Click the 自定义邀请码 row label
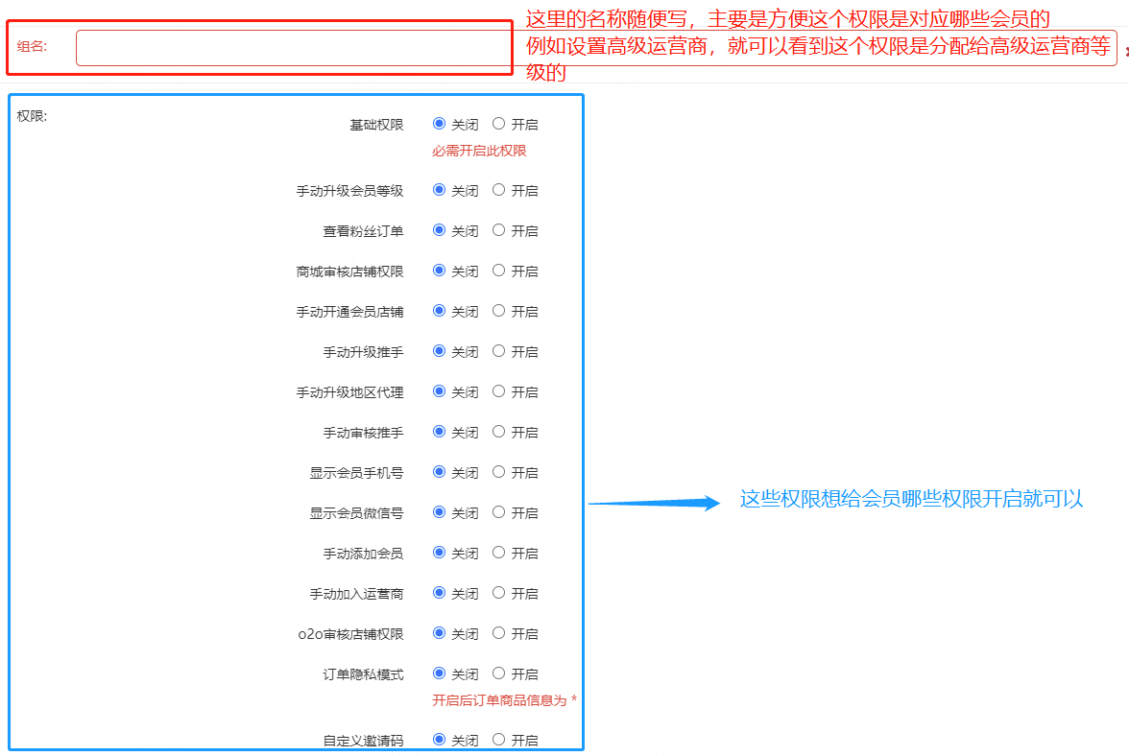The image size is (1129, 756). pyautogui.click(x=363, y=741)
